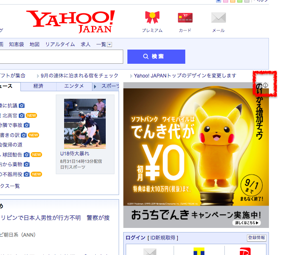This screenshot has height=255, width=301.
Task: Click the camera icon beside 球団勧告
Action: click(x=27, y=155)
